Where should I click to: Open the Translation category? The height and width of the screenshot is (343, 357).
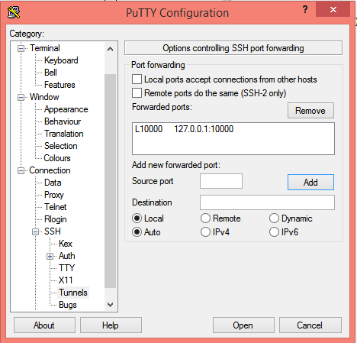click(64, 134)
